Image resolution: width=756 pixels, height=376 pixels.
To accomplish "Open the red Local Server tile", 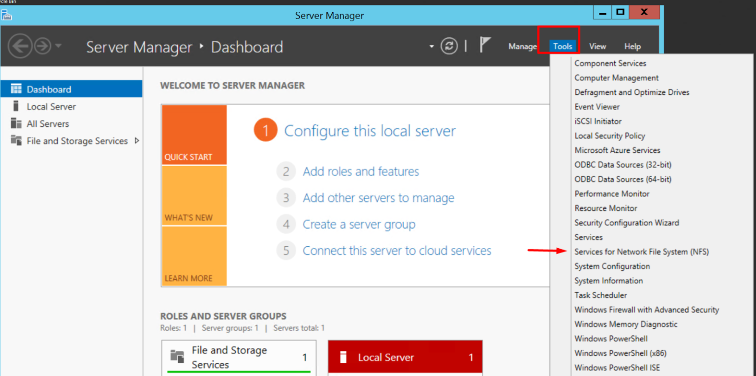I will pyautogui.click(x=405, y=357).
